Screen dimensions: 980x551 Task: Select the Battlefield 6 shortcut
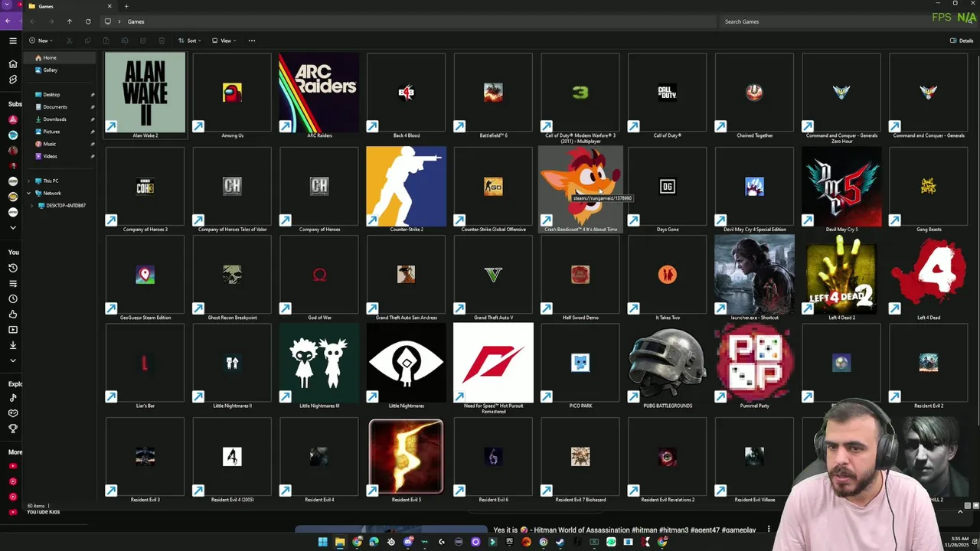(493, 96)
